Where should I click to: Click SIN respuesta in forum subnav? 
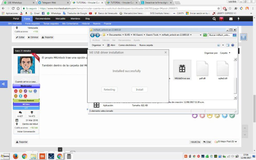pos(15,24)
